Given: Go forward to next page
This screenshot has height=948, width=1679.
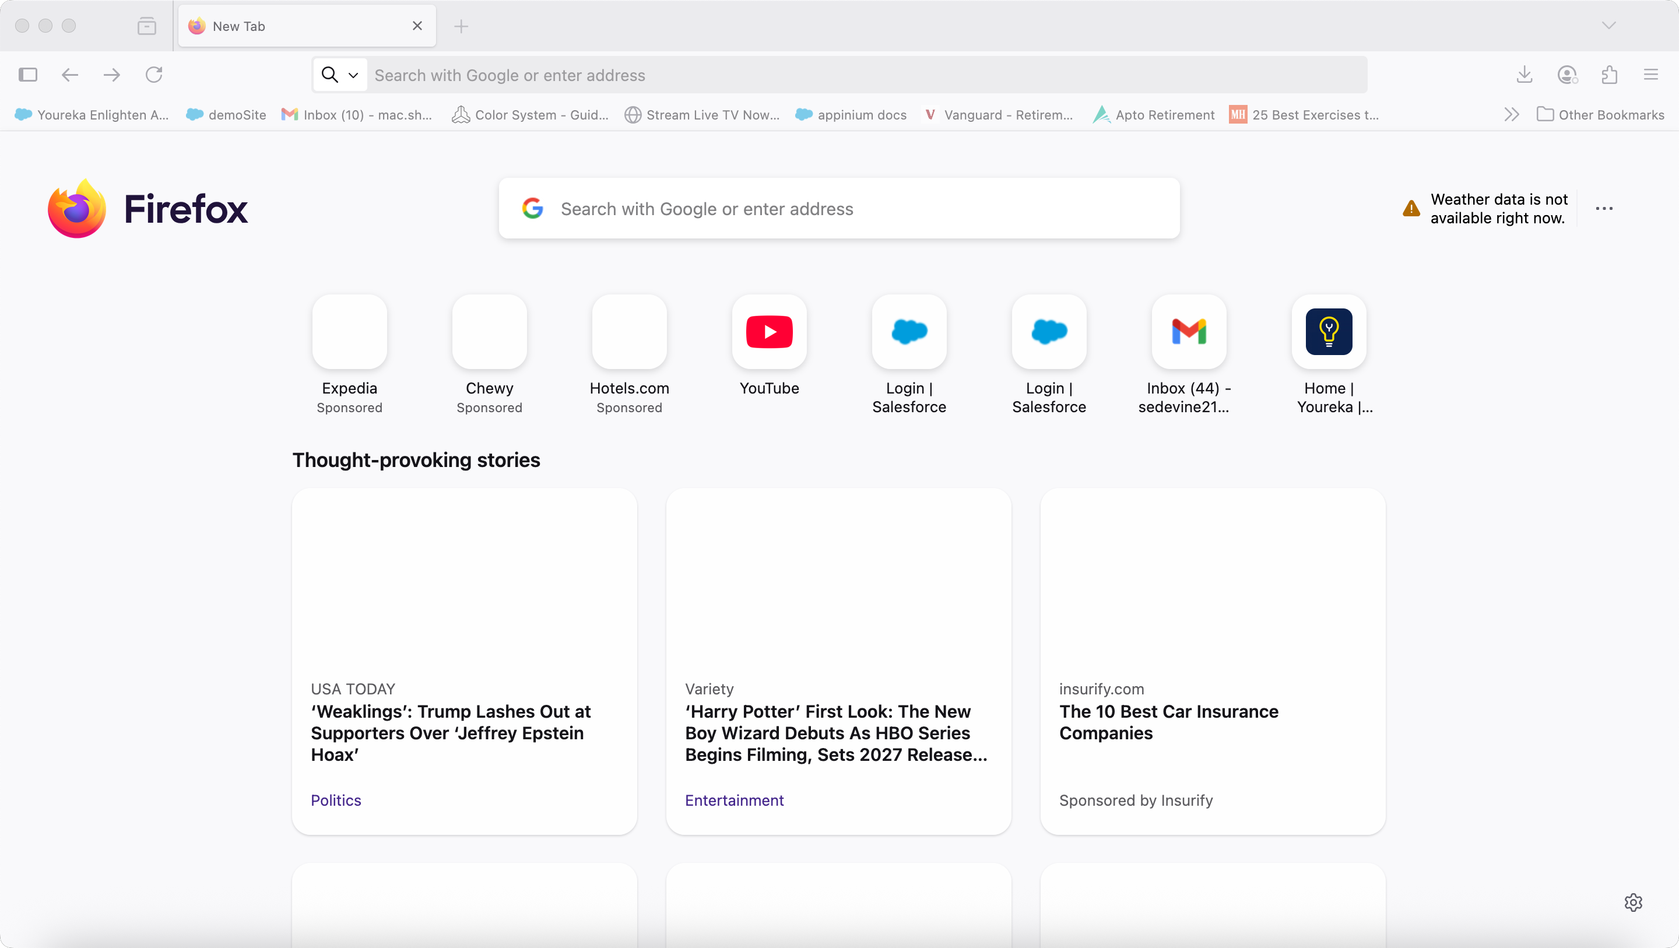Looking at the screenshot, I should click(x=111, y=75).
